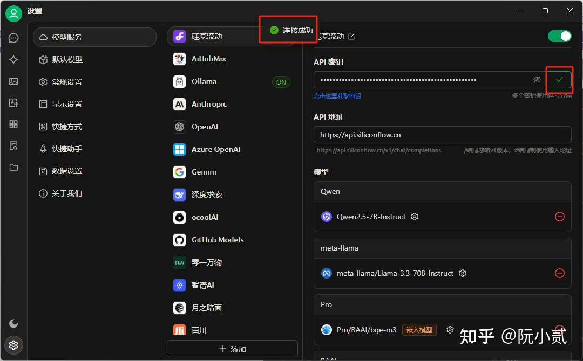Click the user avatar icon

coord(13,13)
